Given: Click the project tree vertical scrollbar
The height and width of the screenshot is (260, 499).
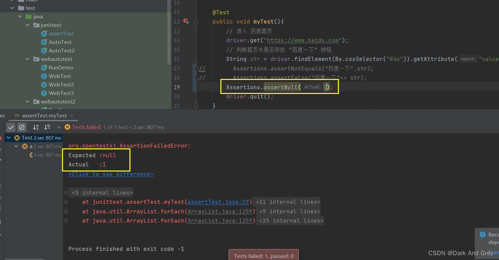Looking at the screenshot, I should [x=169, y=32].
